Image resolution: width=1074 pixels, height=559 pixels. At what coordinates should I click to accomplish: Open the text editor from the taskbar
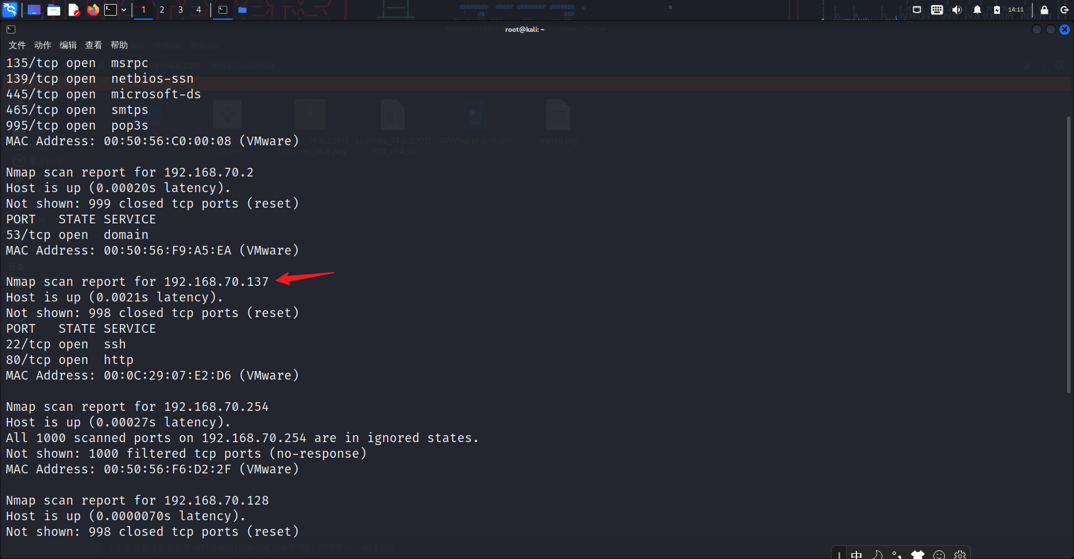pos(74,10)
